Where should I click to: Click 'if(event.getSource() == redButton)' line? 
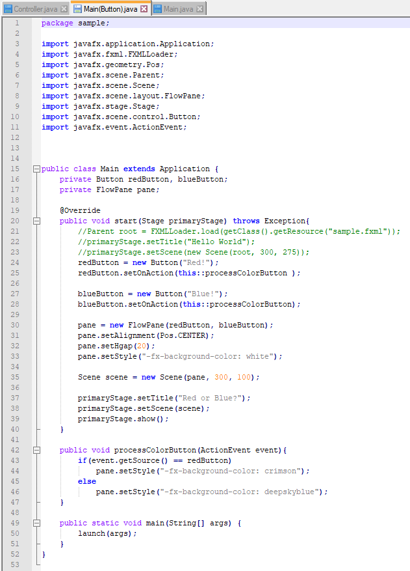155,461
